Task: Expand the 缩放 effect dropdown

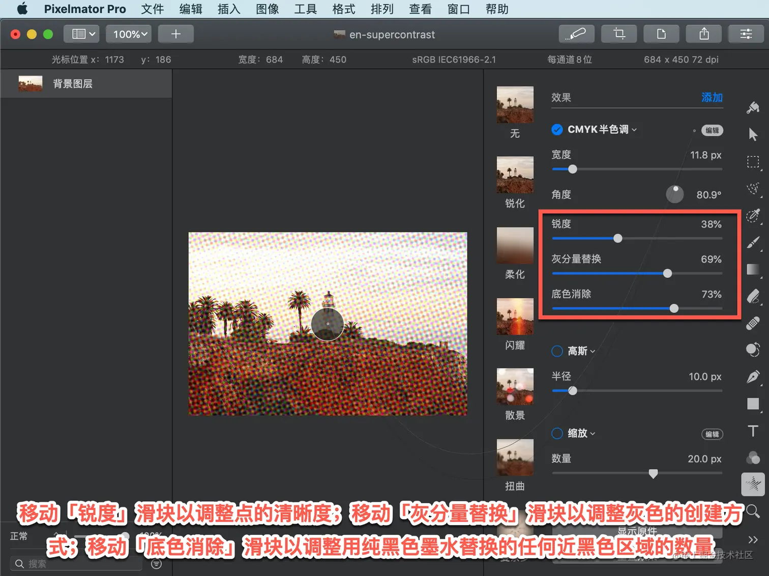Action: click(x=593, y=434)
